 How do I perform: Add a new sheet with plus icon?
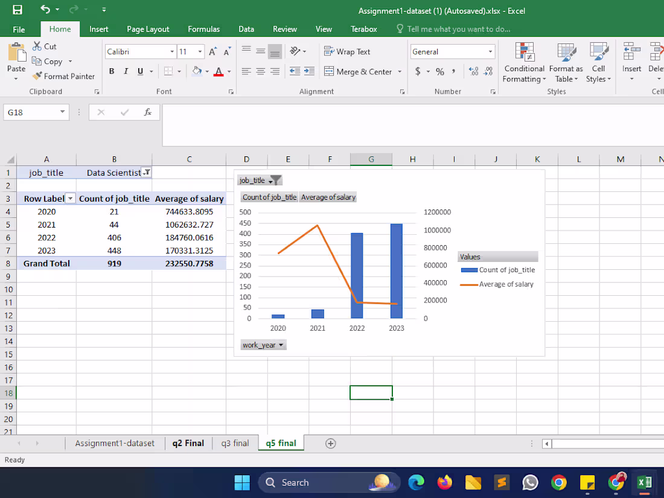click(330, 444)
